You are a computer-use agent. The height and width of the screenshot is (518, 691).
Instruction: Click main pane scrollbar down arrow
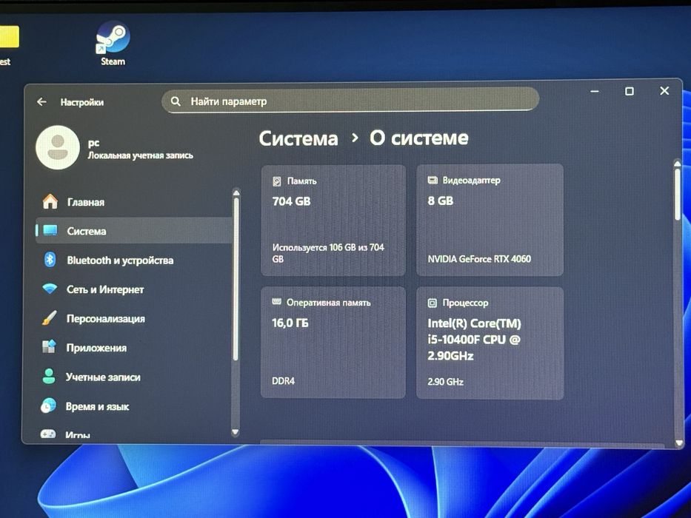point(679,443)
